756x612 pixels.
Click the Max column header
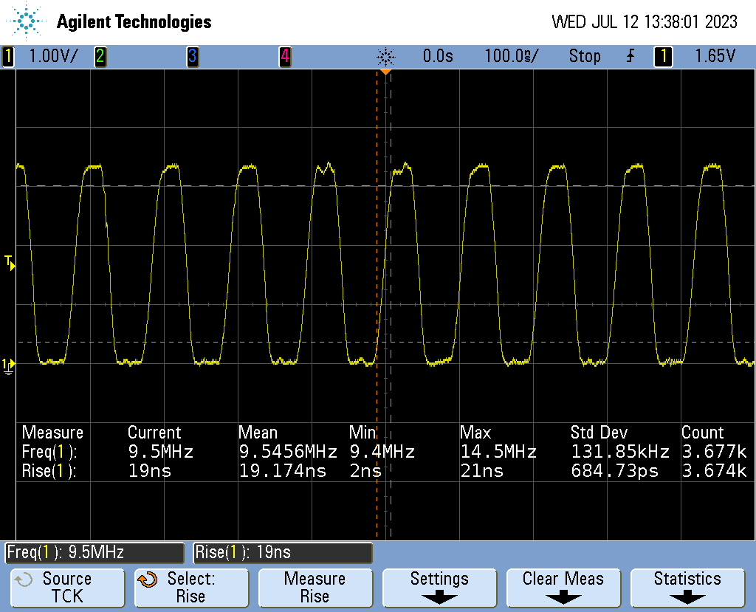click(475, 432)
